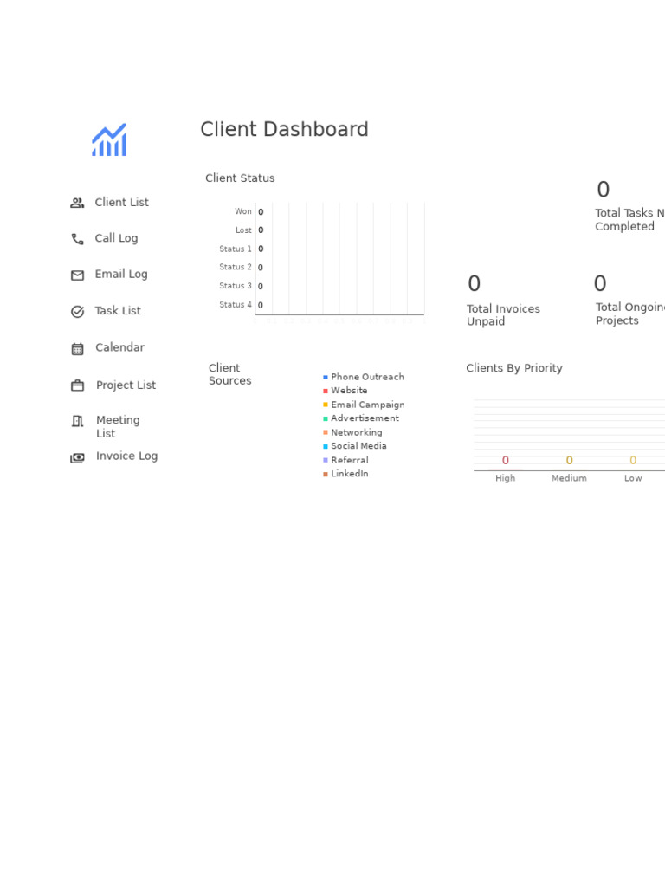Click the Meeting List door icon
The height and width of the screenshot is (887, 665).
77,421
